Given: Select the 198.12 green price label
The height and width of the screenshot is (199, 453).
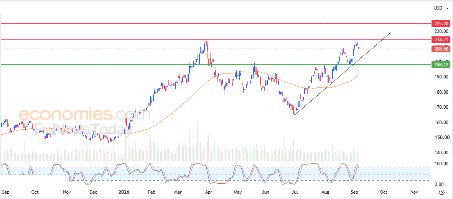Looking at the screenshot, I should click(x=440, y=65).
